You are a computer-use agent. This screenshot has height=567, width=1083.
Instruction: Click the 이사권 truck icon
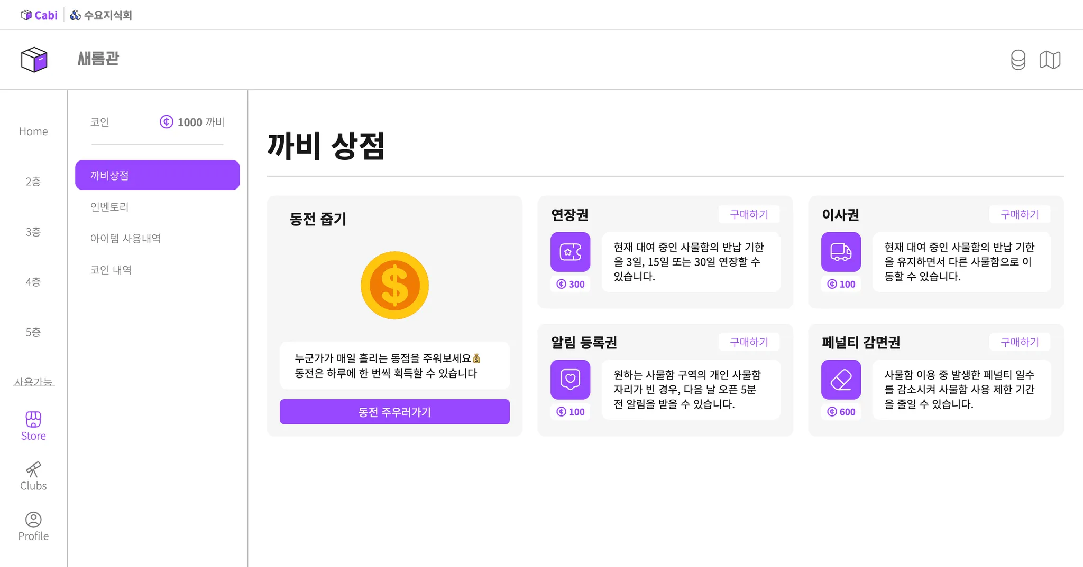pyautogui.click(x=841, y=252)
